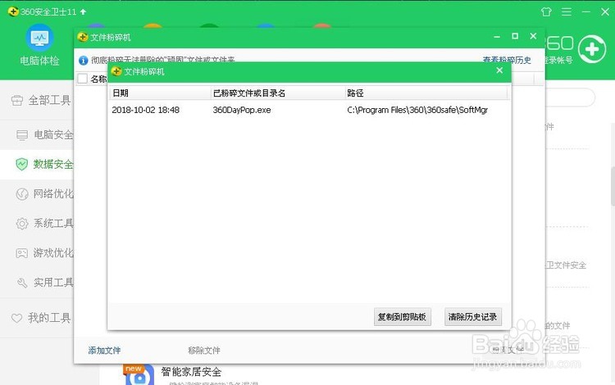Select the 360DayPop.exe history row

[309, 110]
